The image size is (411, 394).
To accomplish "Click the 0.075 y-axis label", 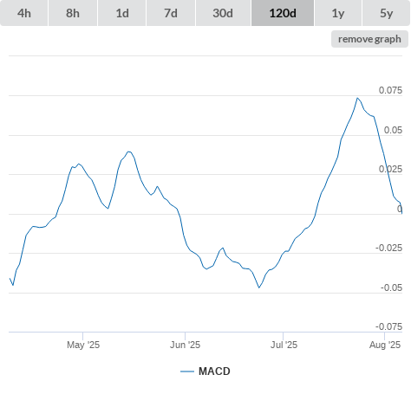I will [390, 90].
